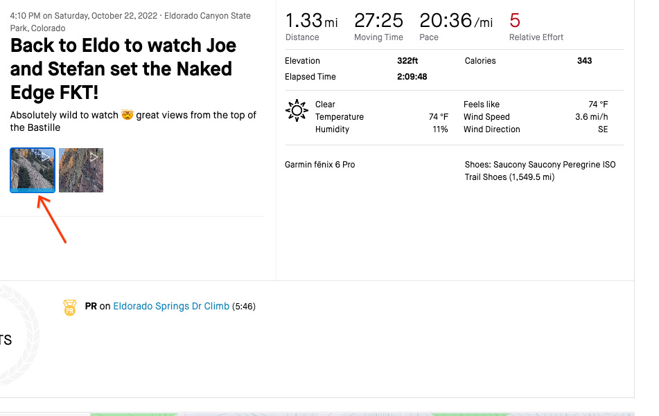Click the Garmin fēnix 6 Pro device text
Viewport: 659px width, 416px height.
319,165
